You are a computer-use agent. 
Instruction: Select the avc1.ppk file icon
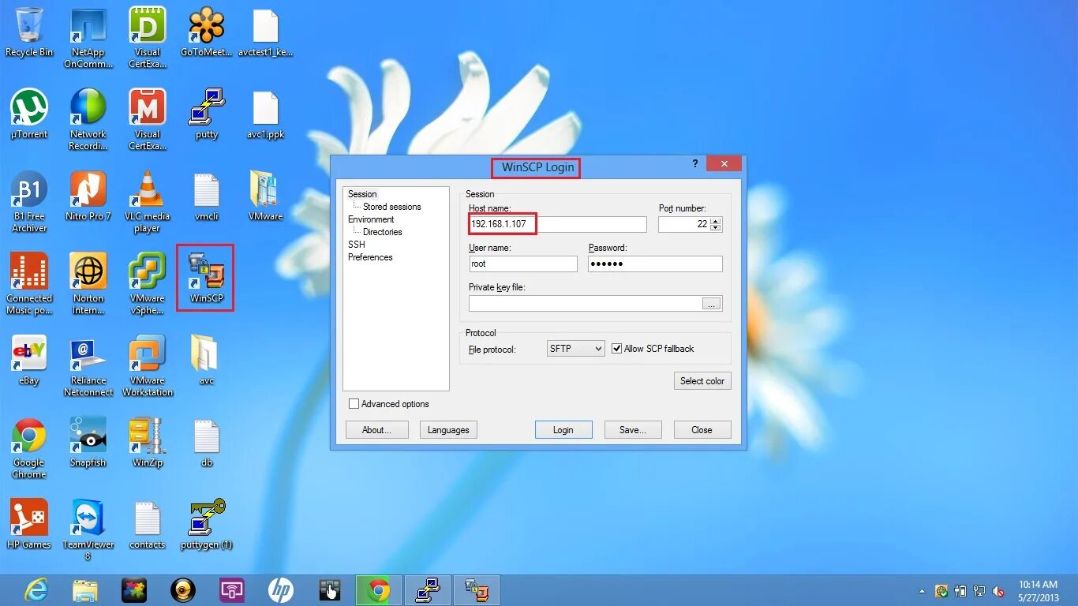(x=266, y=114)
